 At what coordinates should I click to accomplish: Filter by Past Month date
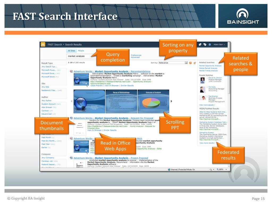click(x=48, y=137)
